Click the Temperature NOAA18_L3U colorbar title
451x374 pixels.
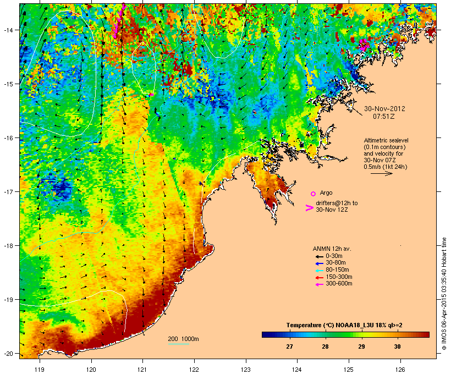click(344, 326)
